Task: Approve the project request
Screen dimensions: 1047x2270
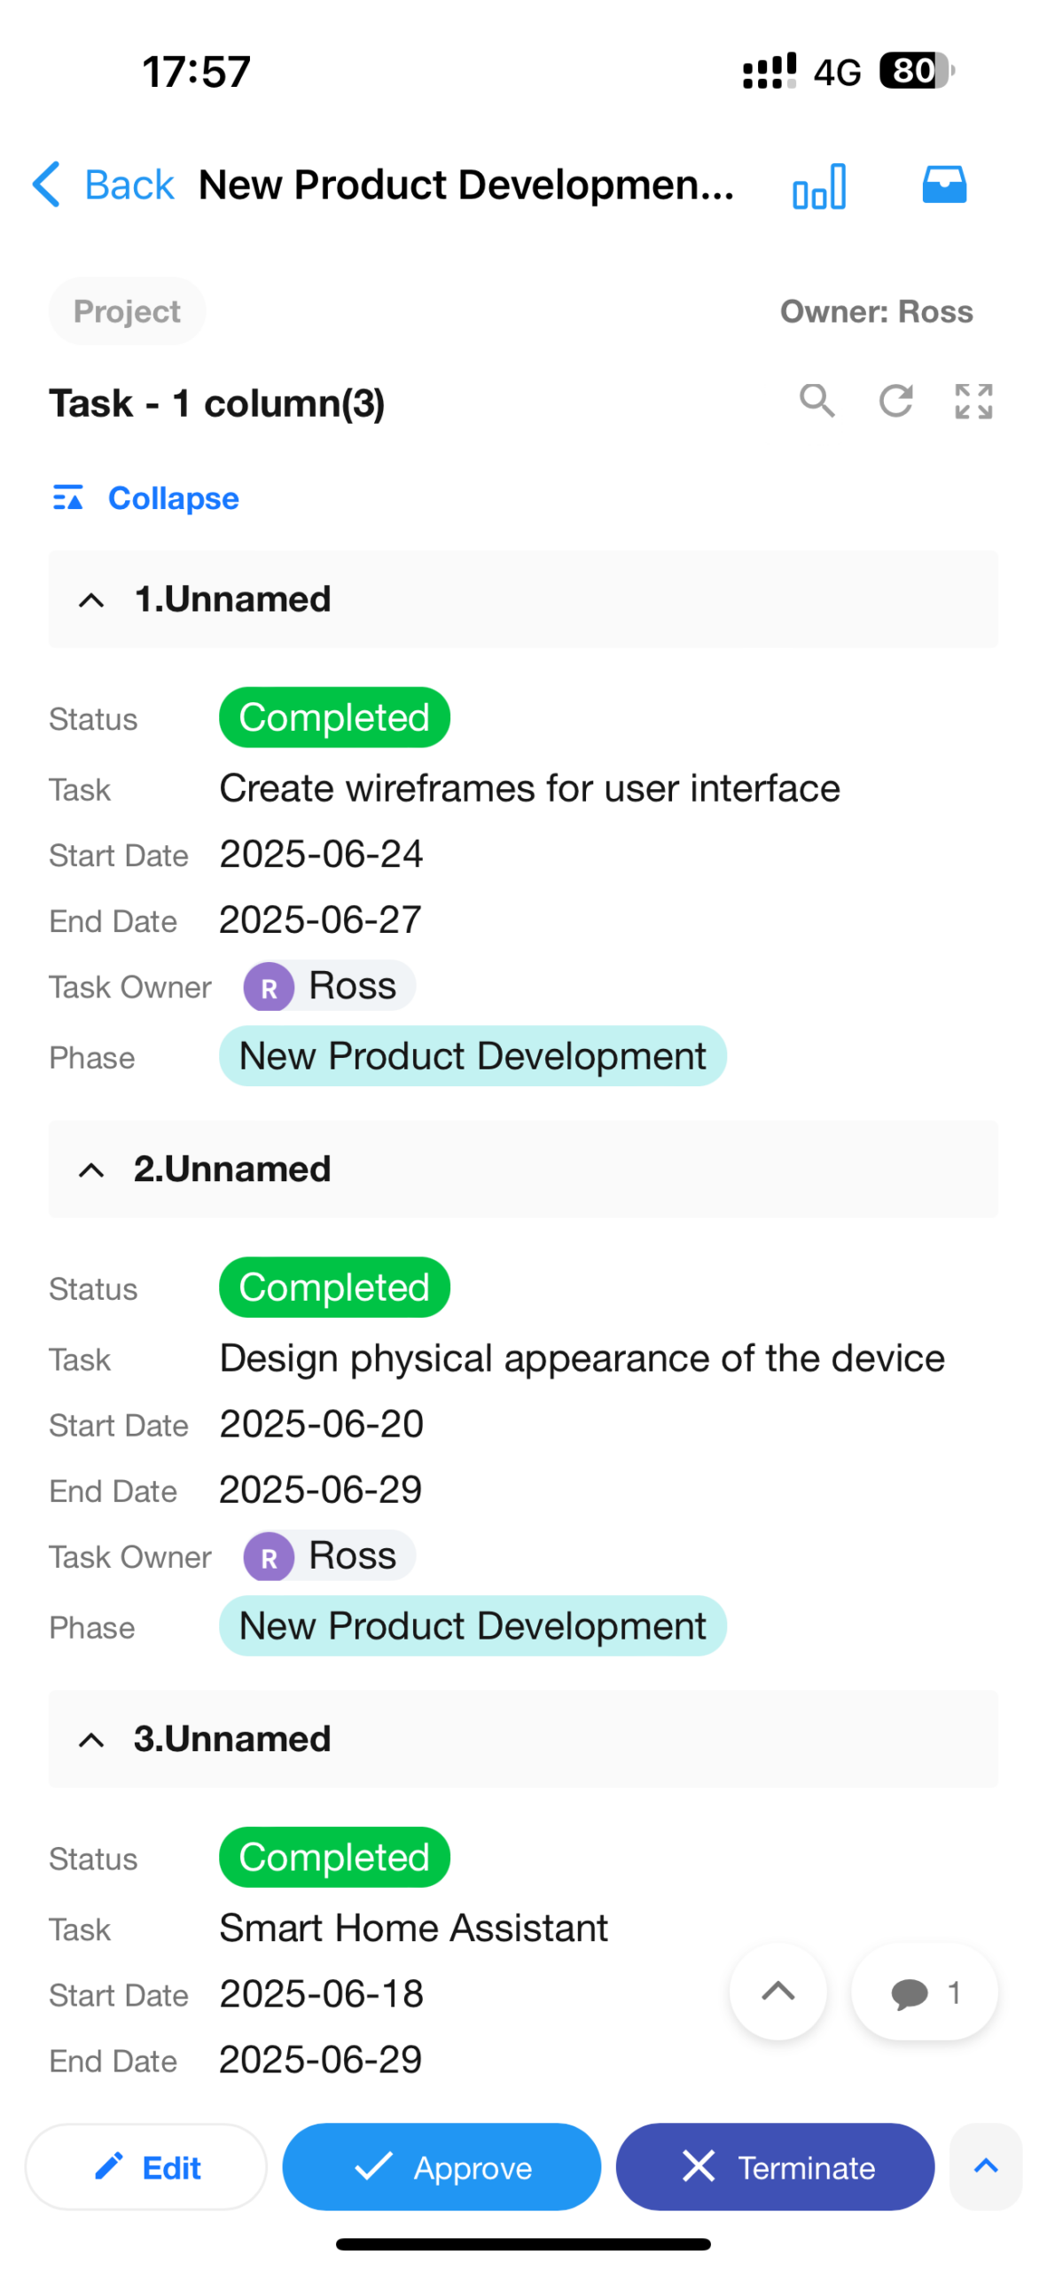Action: click(441, 2165)
